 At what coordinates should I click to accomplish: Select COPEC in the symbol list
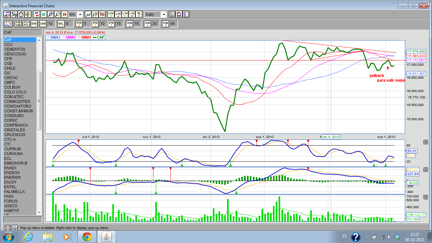click(x=20, y=121)
